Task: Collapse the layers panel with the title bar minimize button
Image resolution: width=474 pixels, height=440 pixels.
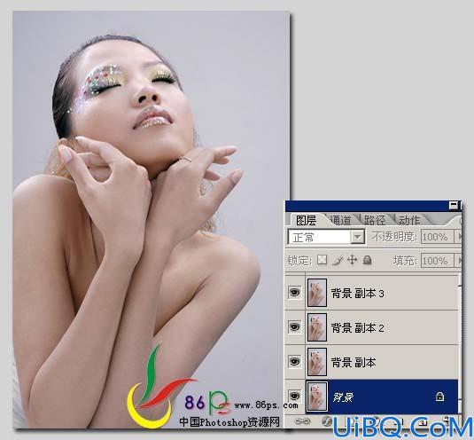Action: point(454,205)
